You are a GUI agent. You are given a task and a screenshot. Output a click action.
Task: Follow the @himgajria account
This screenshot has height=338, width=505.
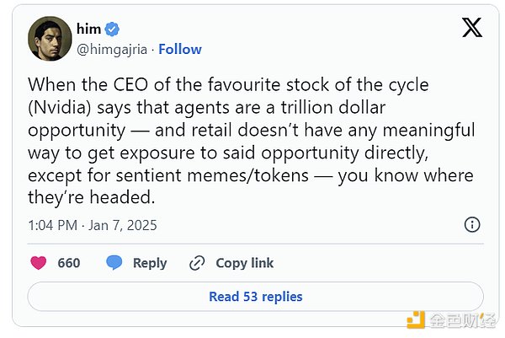click(x=180, y=49)
